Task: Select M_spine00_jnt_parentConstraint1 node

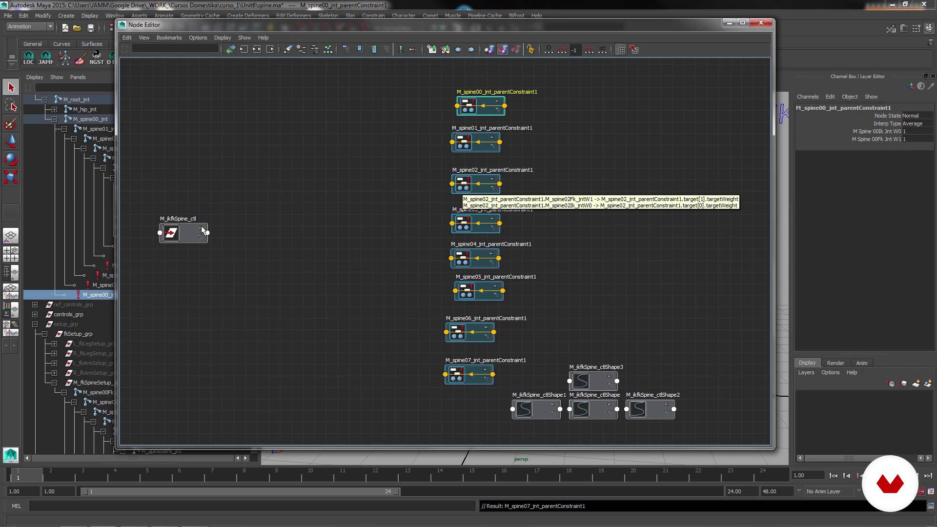Action: coord(481,106)
